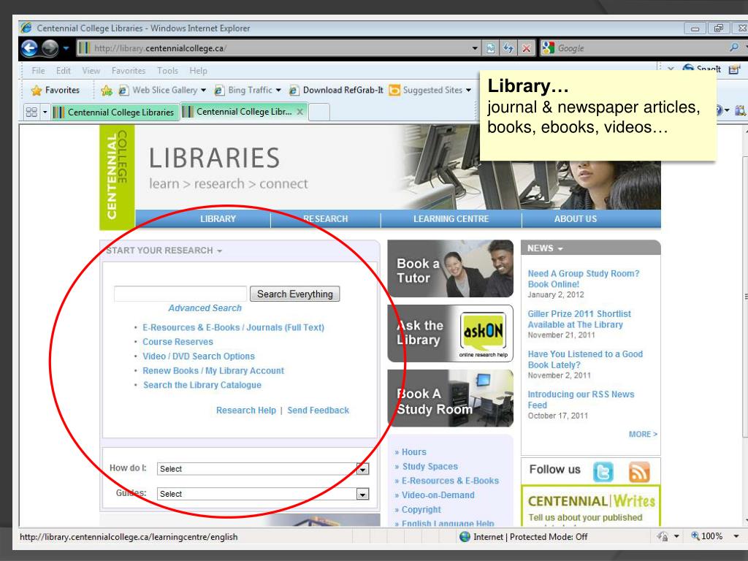Open the Video-on-Demand quick link

pyautogui.click(x=438, y=495)
